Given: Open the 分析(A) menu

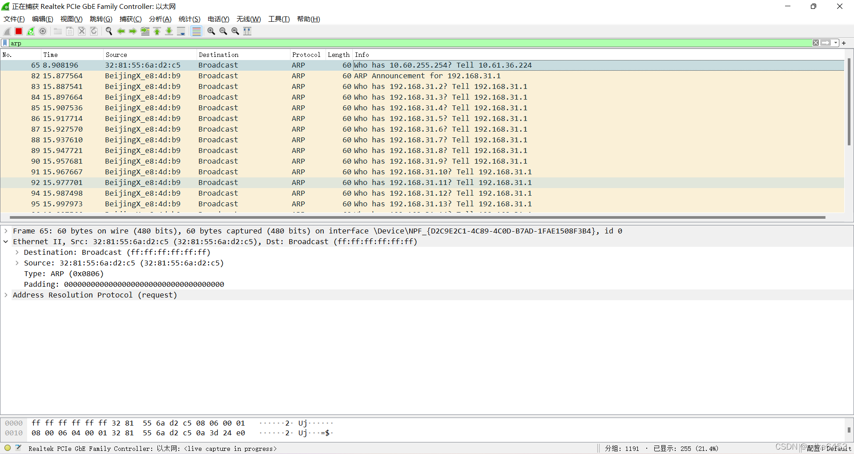Looking at the screenshot, I should pos(160,19).
